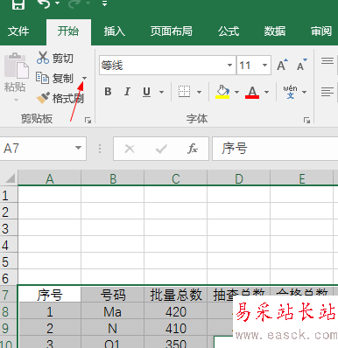Click the 剪切 scissors button
Image resolution: width=338 pixels, height=348 pixels.
[x=55, y=58]
